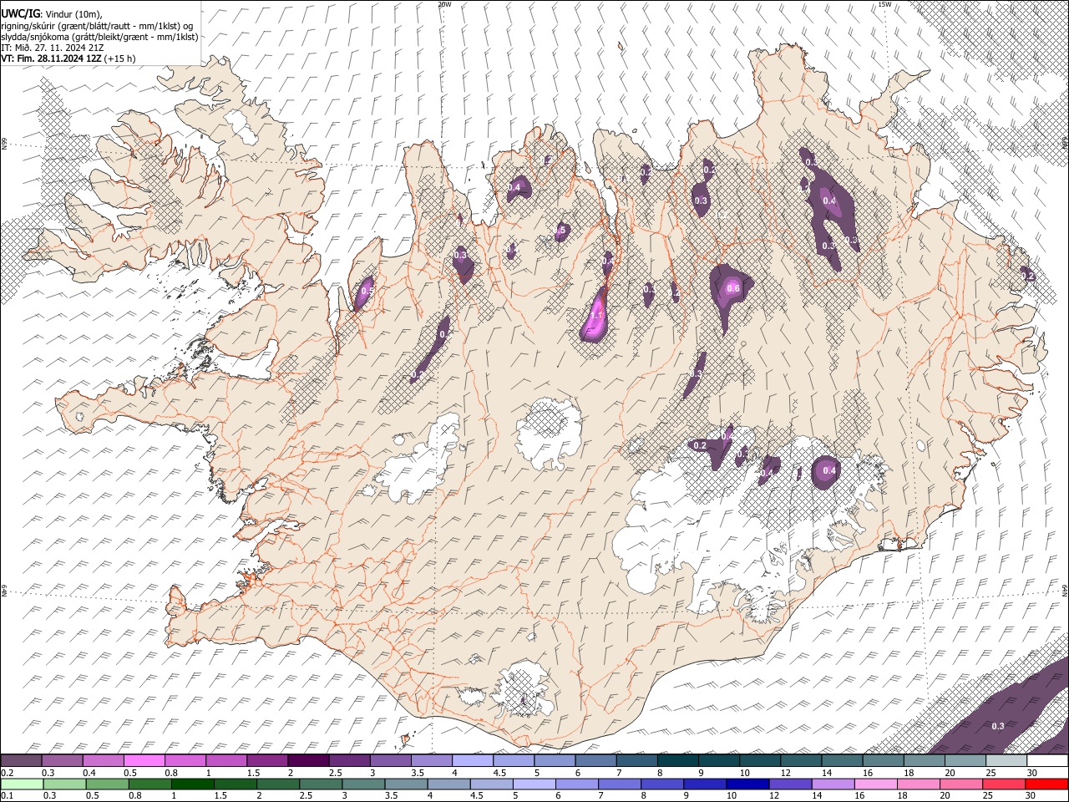The width and height of the screenshot is (1069, 802).
Task: Click the 20W longitude label
Action: click(x=444, y=4)
